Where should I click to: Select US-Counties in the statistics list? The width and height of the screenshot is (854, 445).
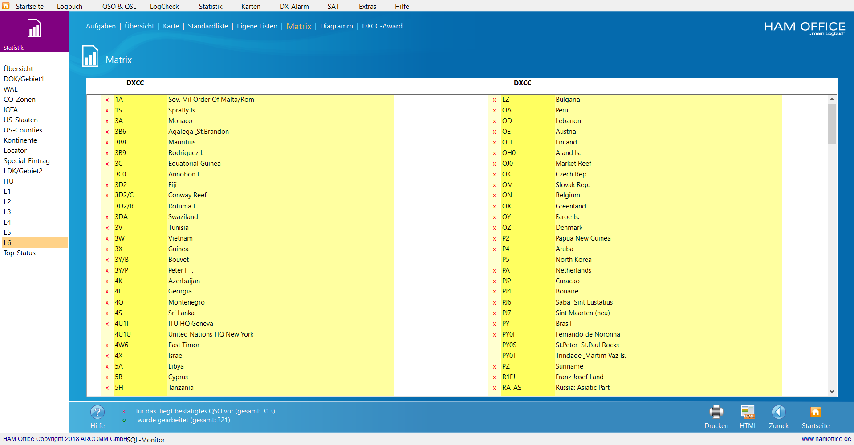point(23,130)
